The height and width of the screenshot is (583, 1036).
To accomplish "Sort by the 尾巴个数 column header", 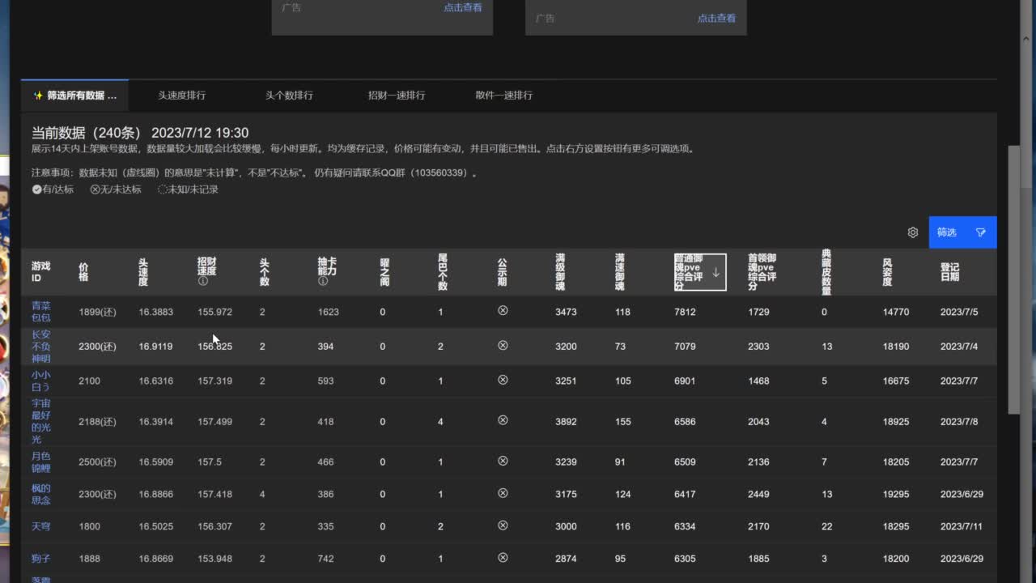I will (x=443, y=271).
